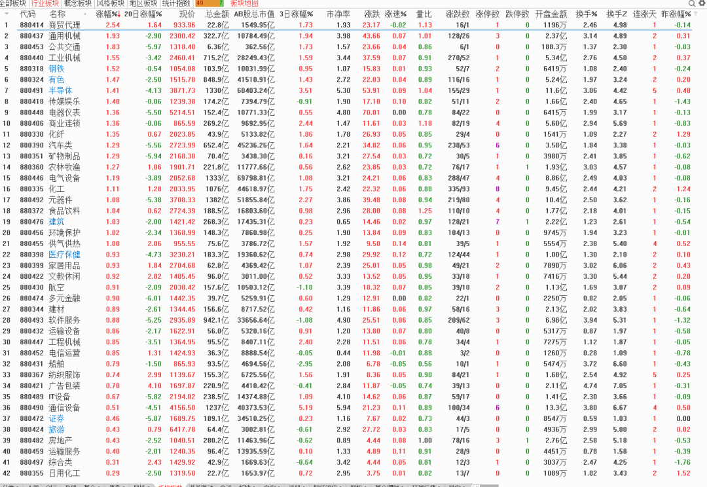
Task: Click code 880497 for 综合类
Action: pos(31,462)
